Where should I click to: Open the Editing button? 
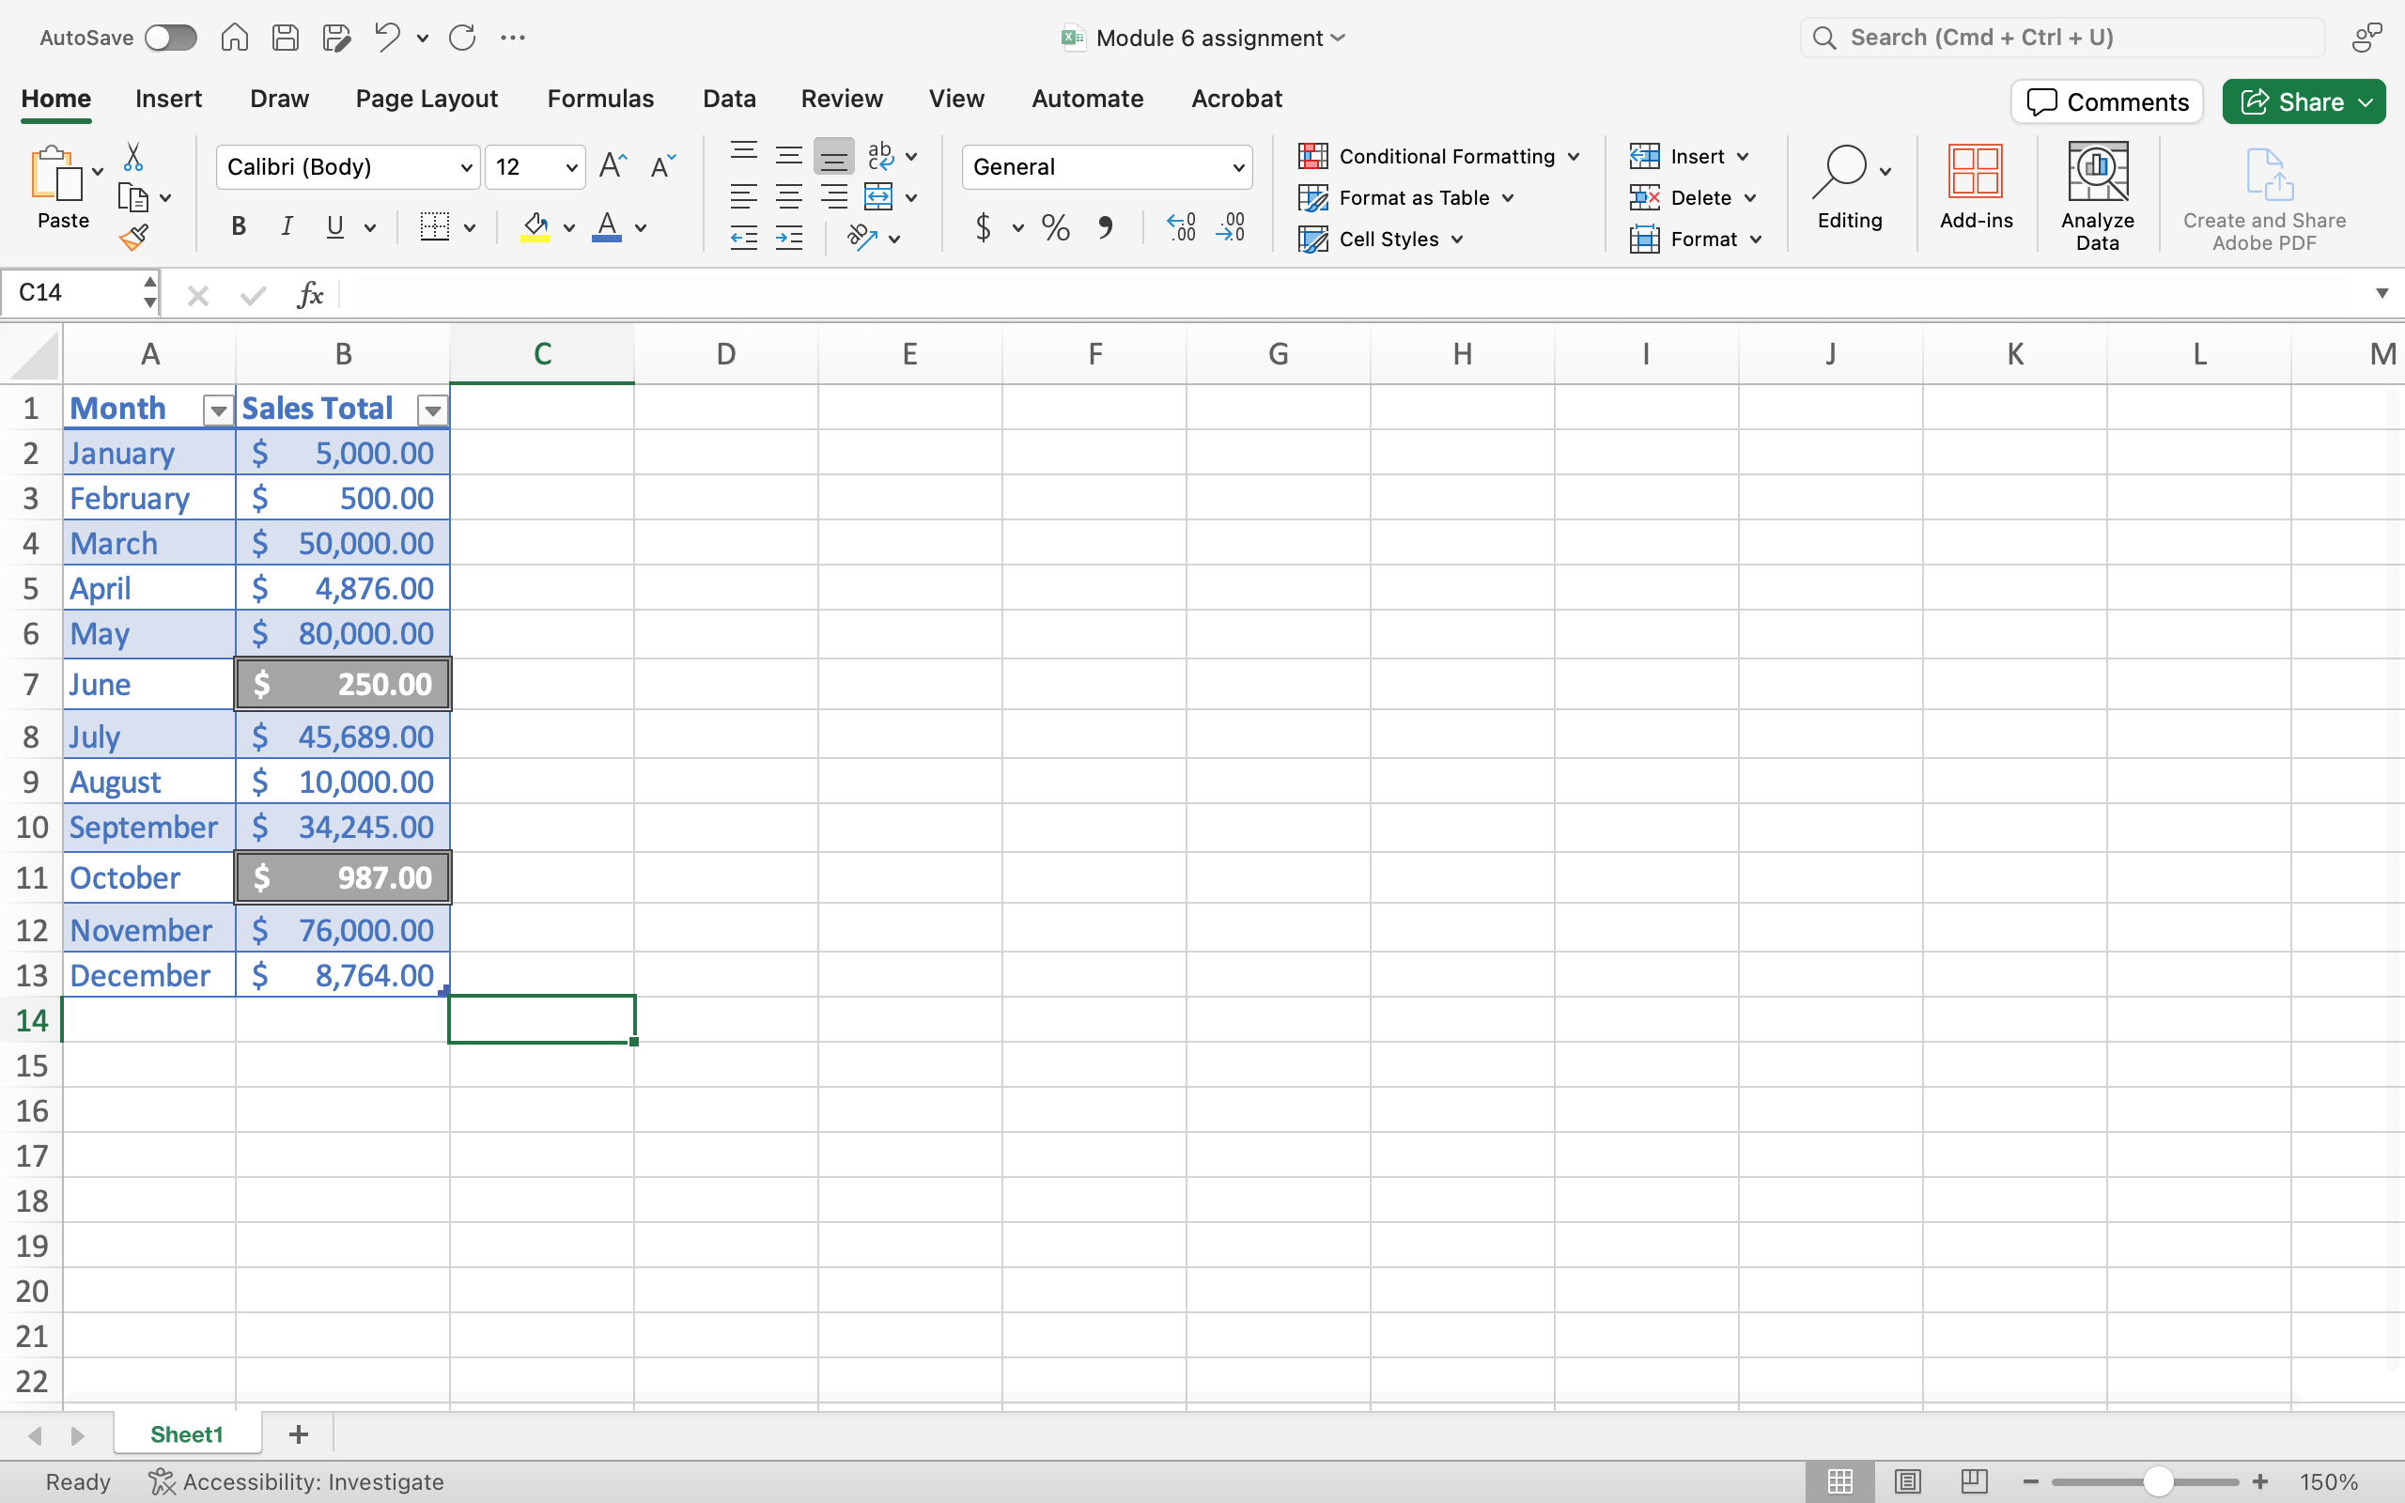coord(1850,186)
